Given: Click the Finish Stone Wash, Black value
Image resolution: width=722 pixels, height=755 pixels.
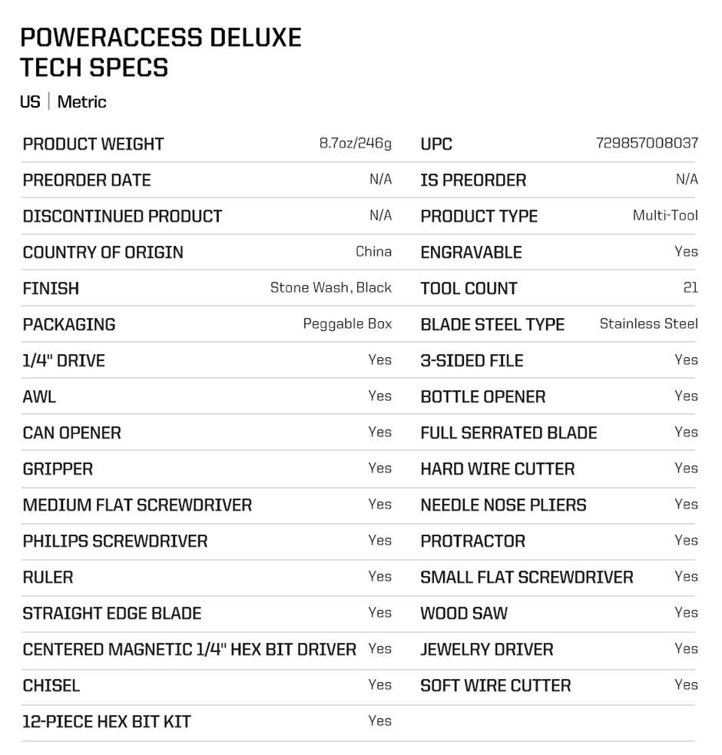Looking at the screenshot, I should click(331, 287).
